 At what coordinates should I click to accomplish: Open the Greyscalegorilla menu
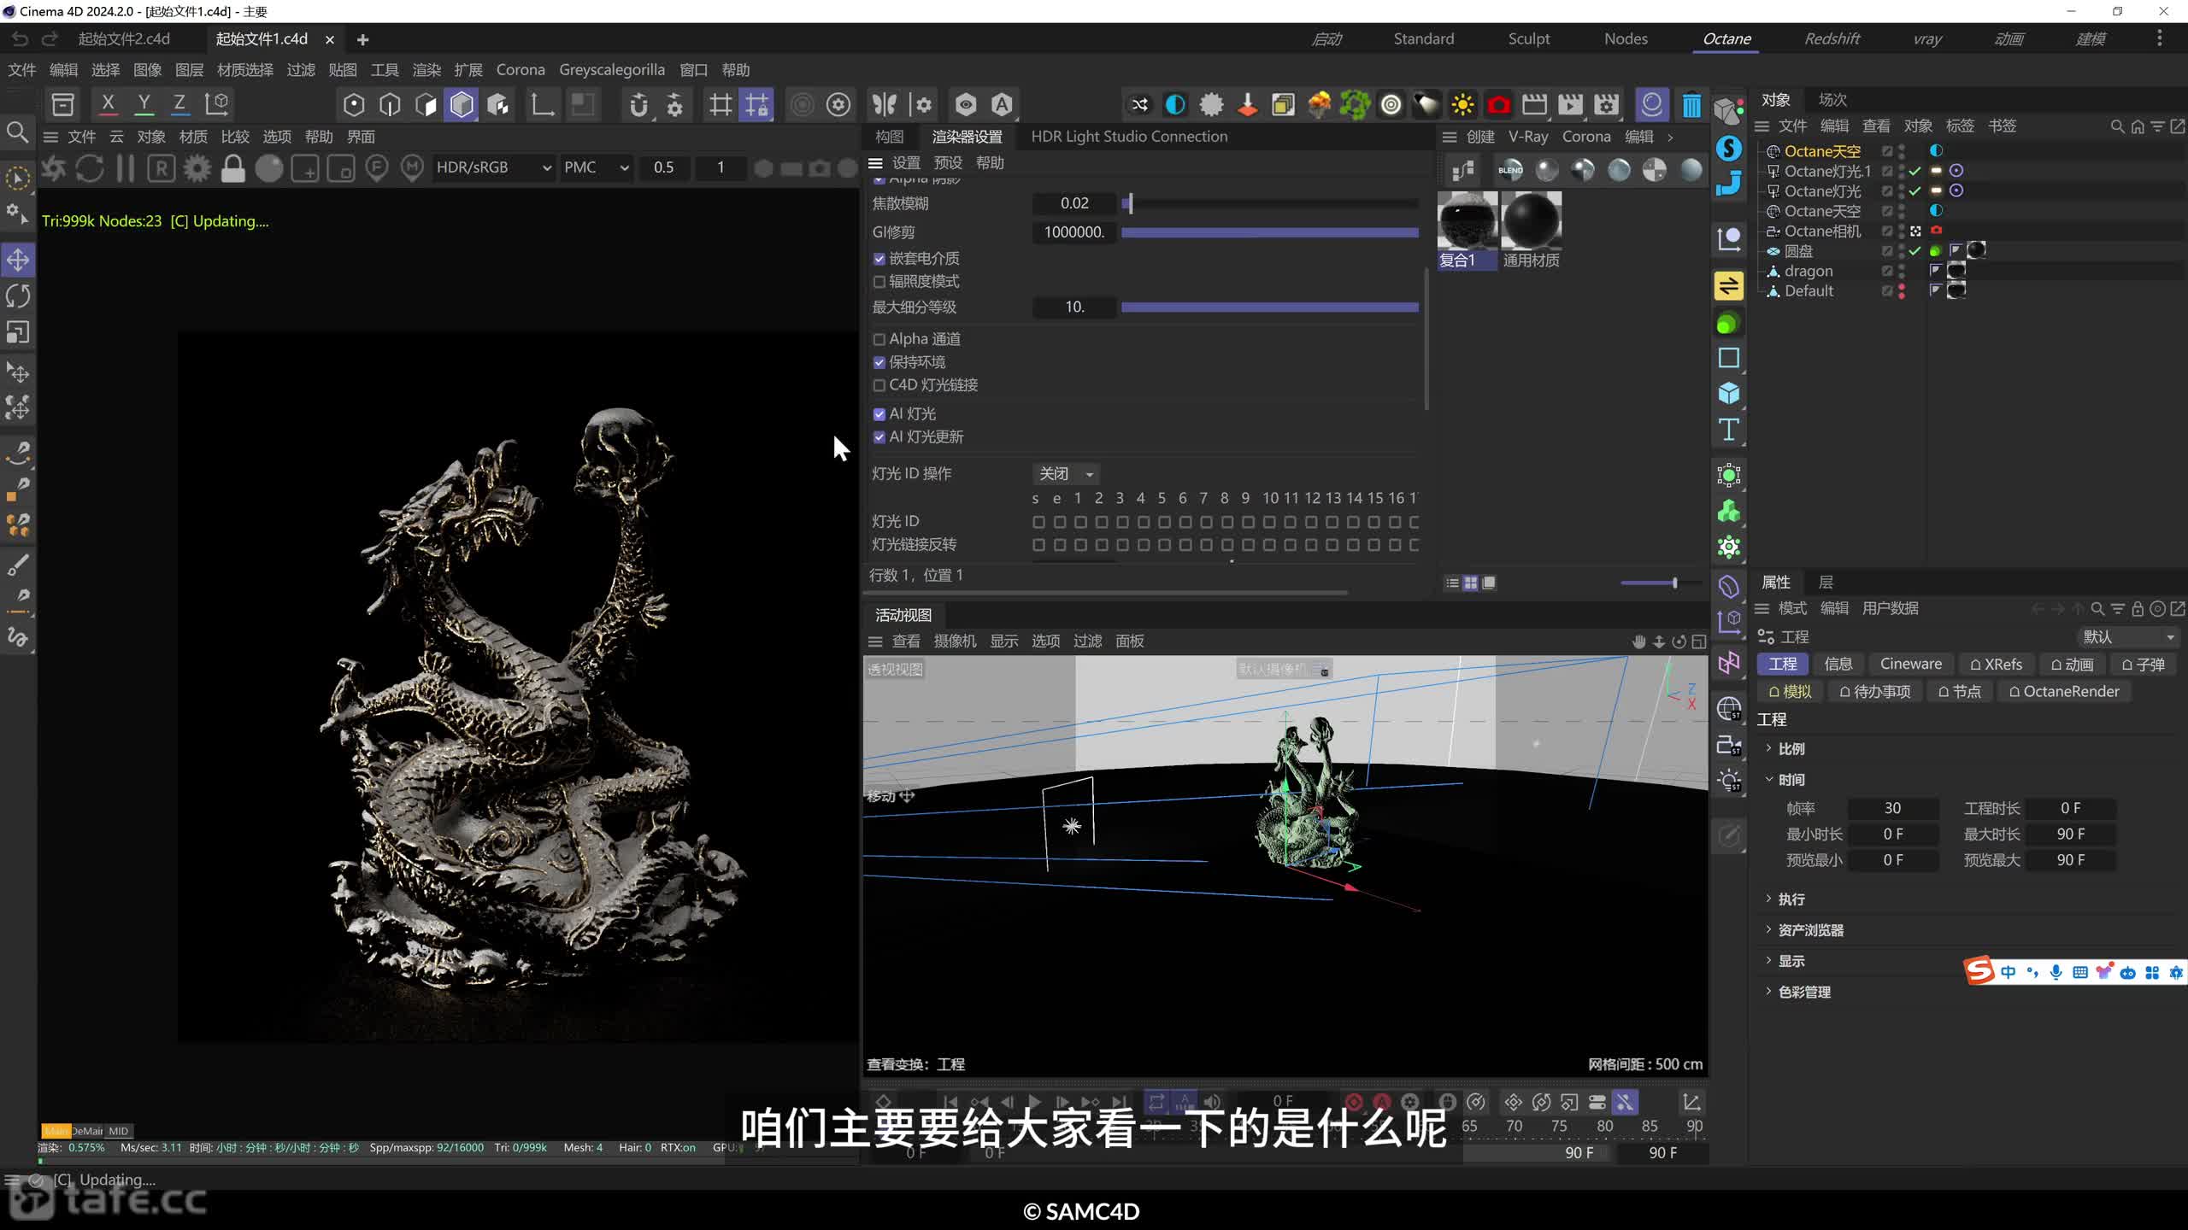coord(612,70)
